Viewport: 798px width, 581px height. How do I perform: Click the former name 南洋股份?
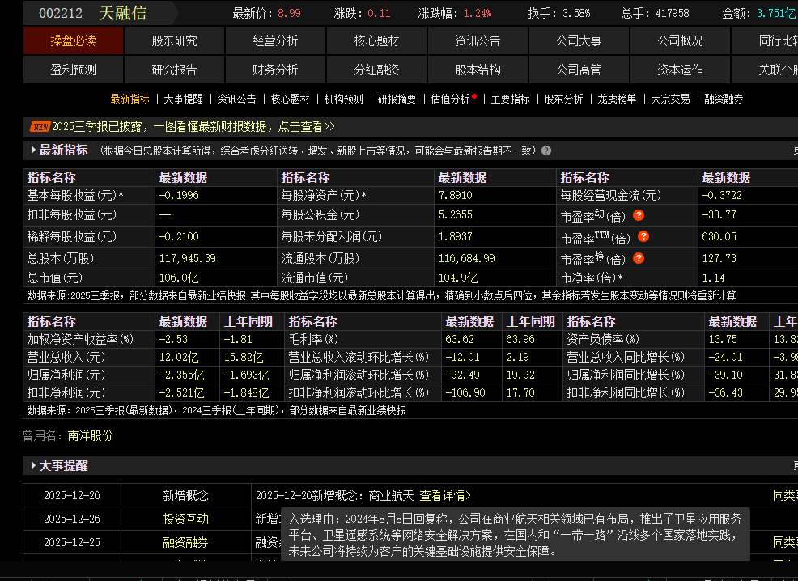[90, 435]
